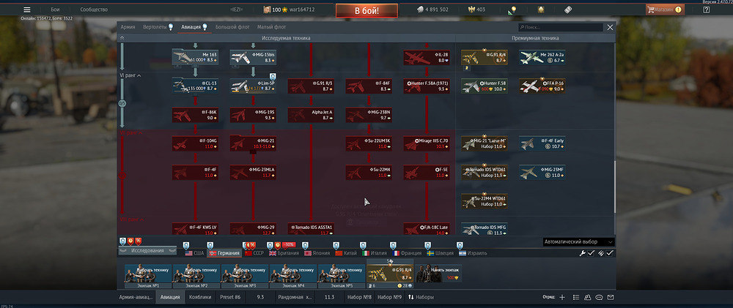Click the search field in research window

tap(561, 28)
